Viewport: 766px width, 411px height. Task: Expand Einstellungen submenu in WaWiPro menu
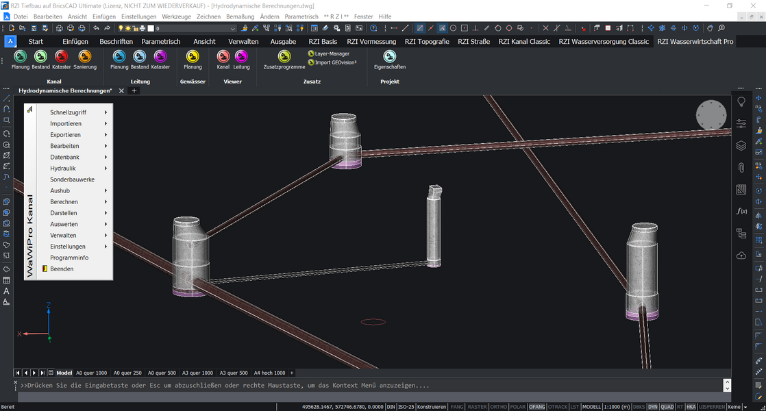pyautogui.click(x=75, y=247)
